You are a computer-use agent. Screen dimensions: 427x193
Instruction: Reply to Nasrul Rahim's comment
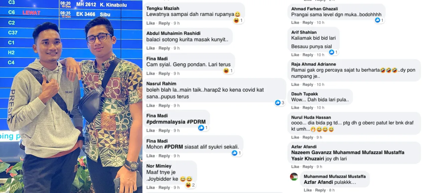(x=164, y=105)
